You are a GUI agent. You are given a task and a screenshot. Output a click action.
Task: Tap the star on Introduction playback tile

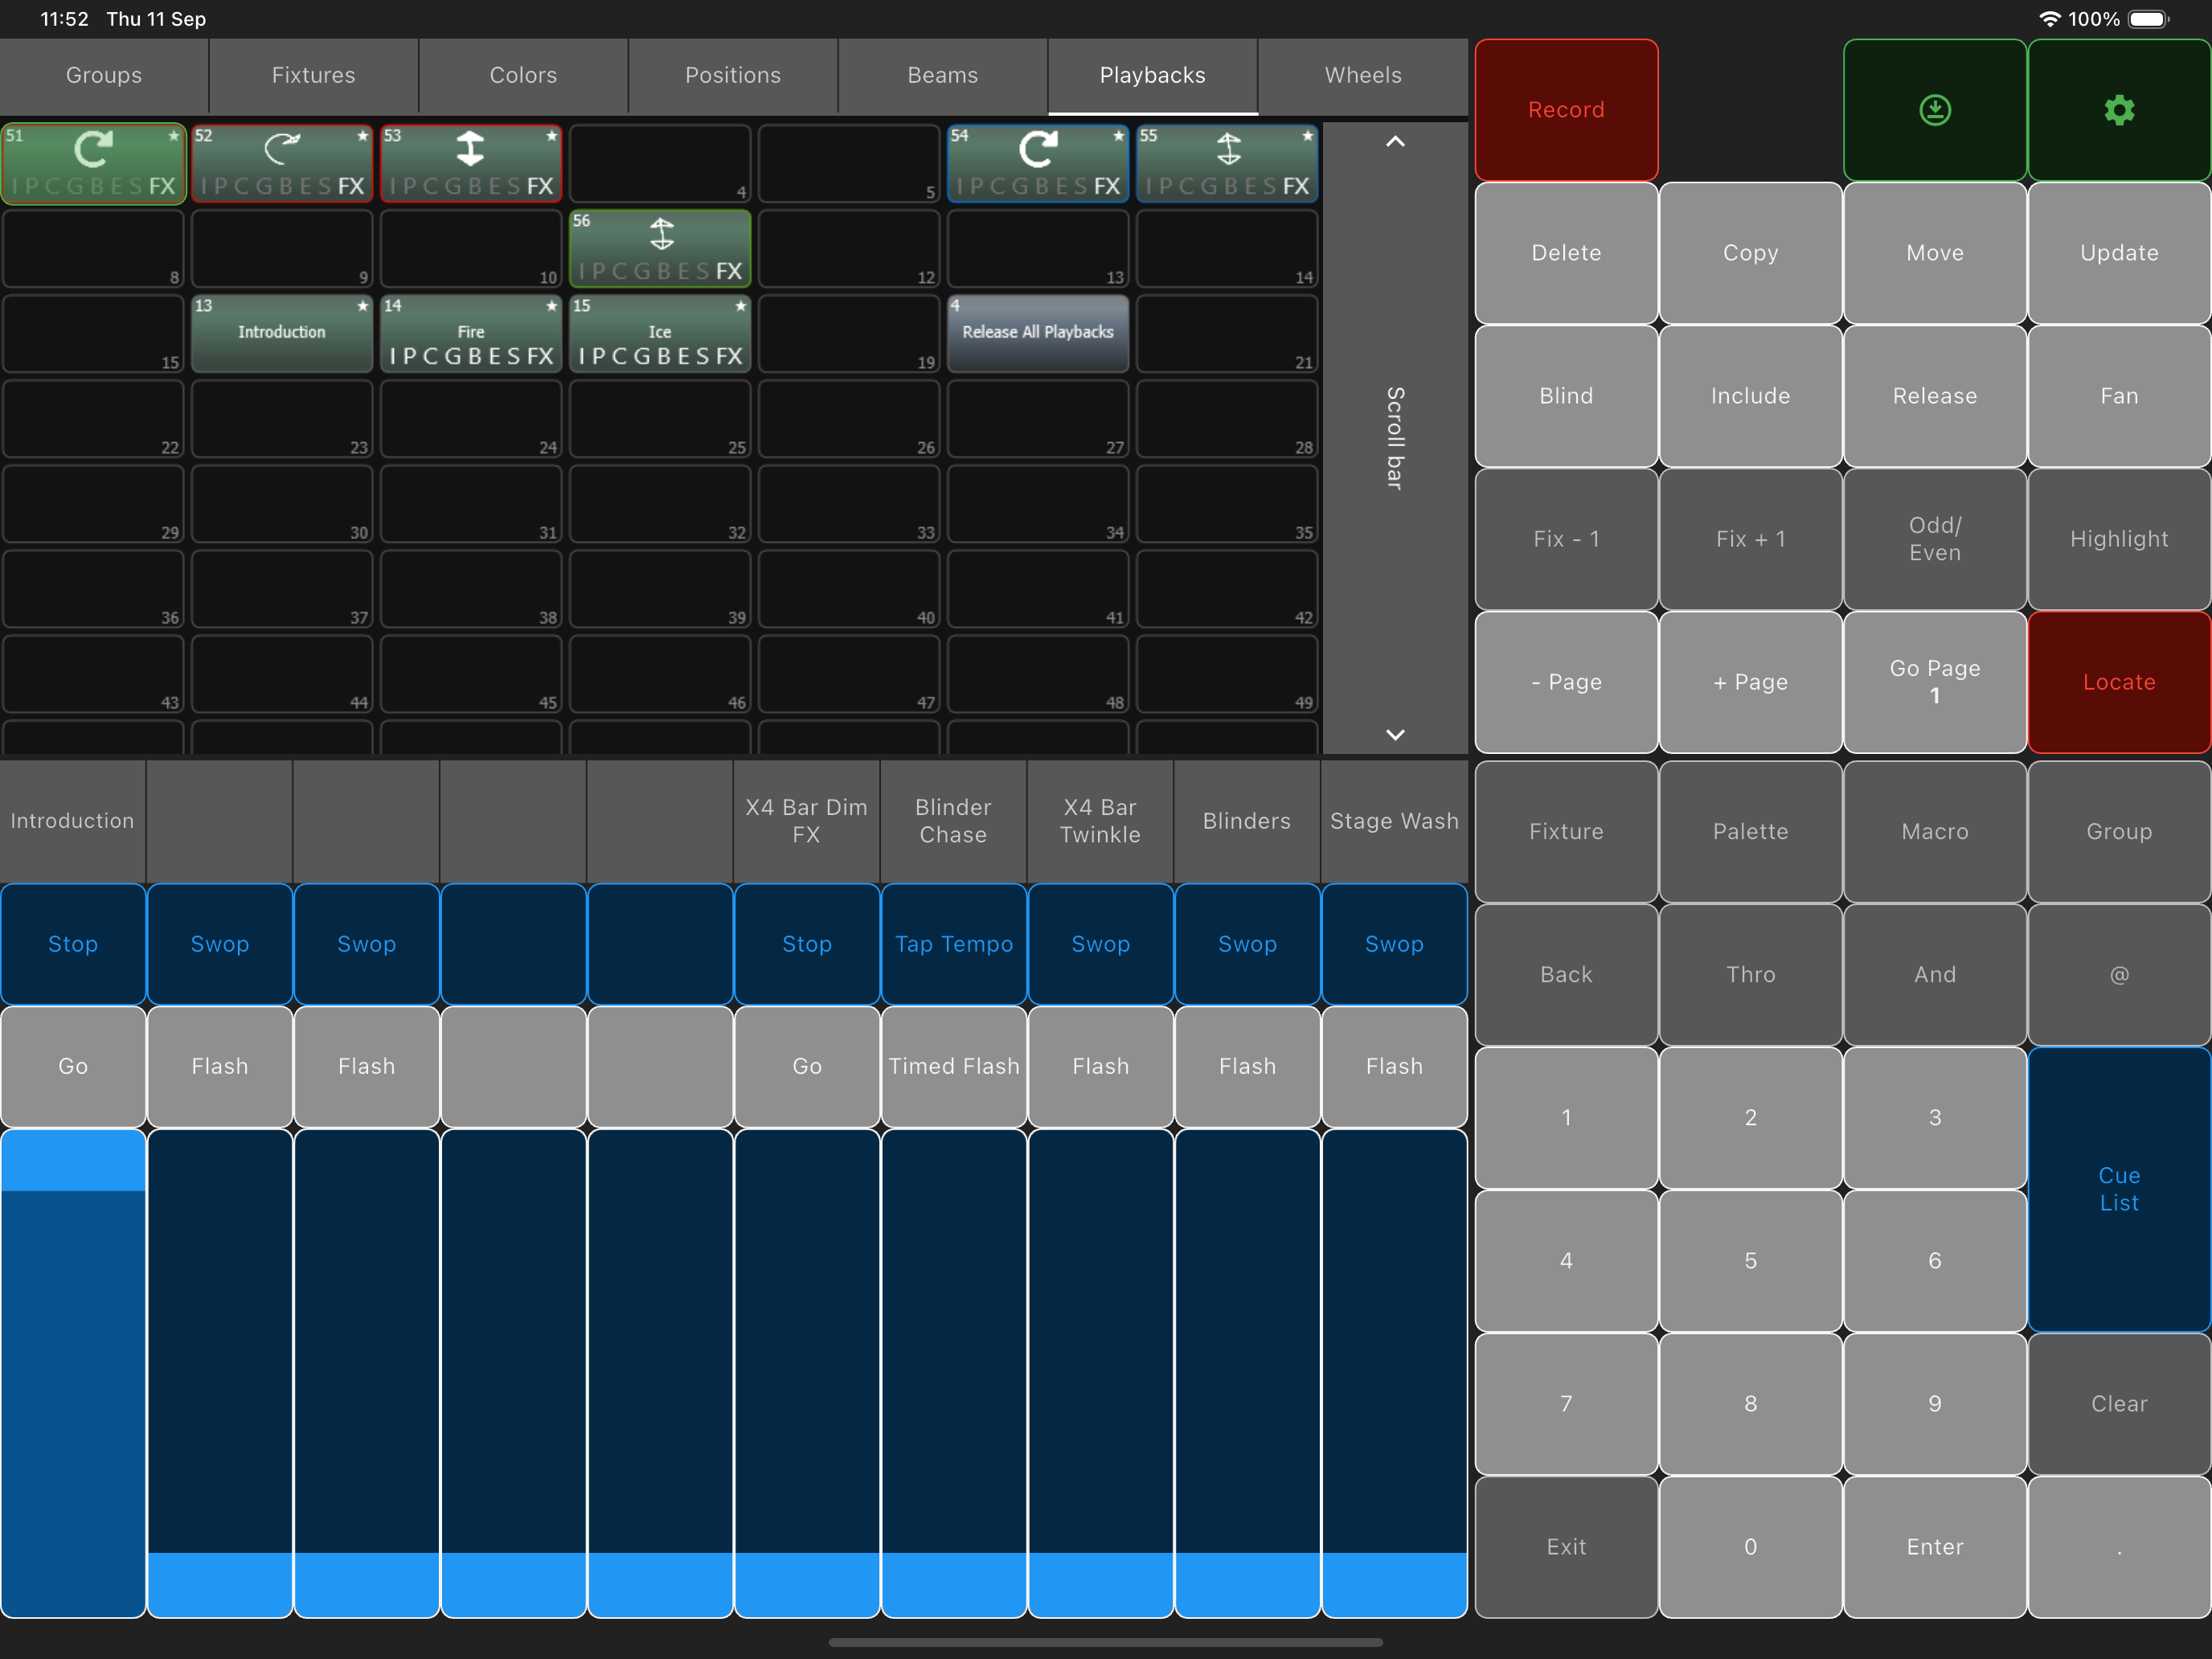pyautogui.click(x=363, y=305)
